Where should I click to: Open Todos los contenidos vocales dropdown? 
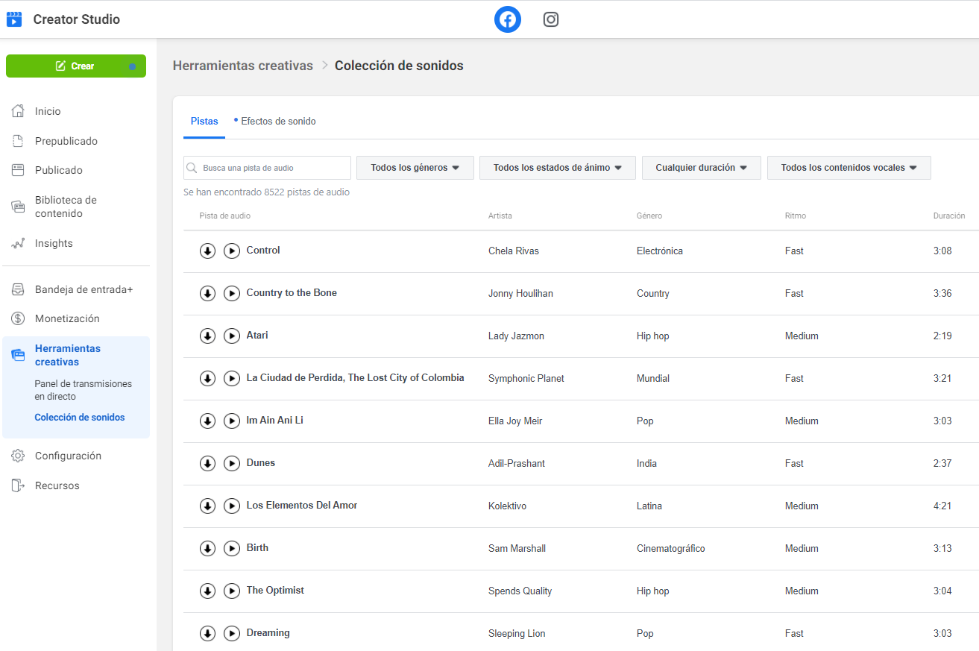click(849, 168)
